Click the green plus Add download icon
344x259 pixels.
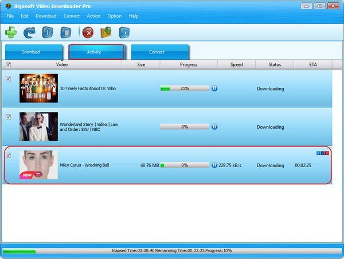pyautogui.click(x=11, y=33)
